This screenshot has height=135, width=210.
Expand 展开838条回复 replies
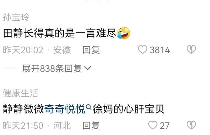(57, 68)
